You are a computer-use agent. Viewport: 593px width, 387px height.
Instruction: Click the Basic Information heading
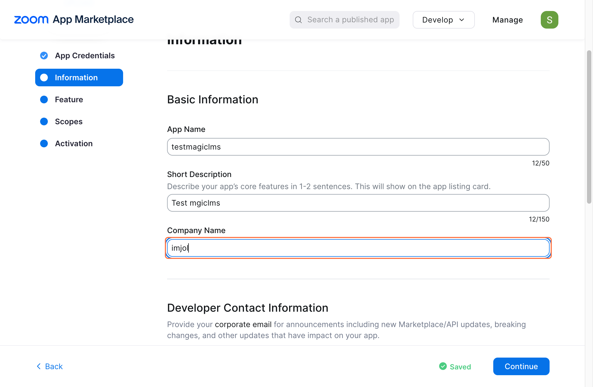pos(213,99)
